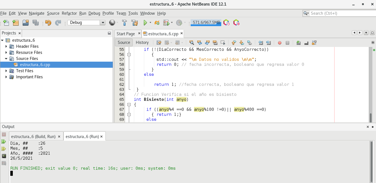Toggle the Source view button

[124, 42]
